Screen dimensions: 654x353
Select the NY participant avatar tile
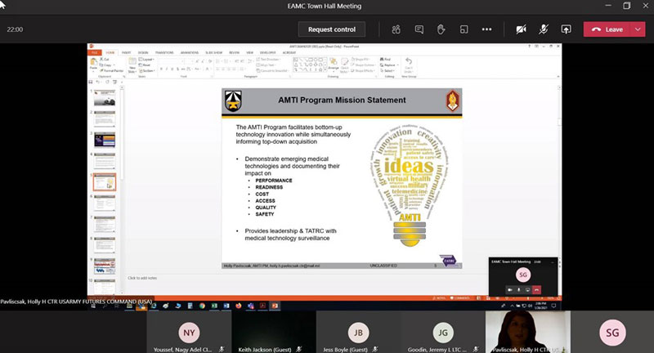pos(189,332)
